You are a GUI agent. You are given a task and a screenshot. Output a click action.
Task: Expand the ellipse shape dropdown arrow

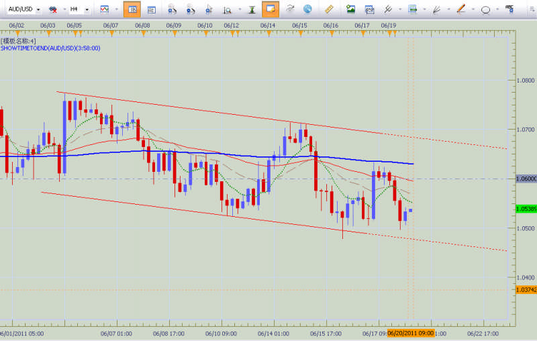point(497,9)
